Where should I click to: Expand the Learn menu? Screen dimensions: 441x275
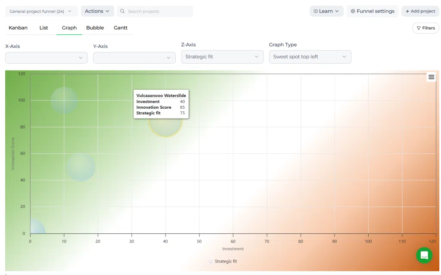326,11
